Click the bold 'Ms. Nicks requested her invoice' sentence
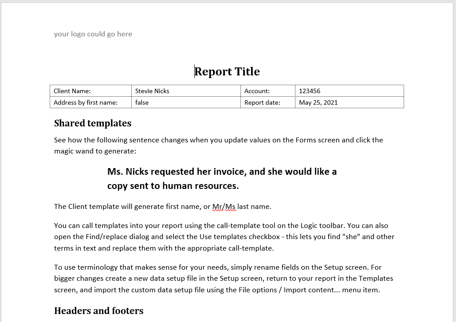456x322 pixels. [x=222, y=179]
